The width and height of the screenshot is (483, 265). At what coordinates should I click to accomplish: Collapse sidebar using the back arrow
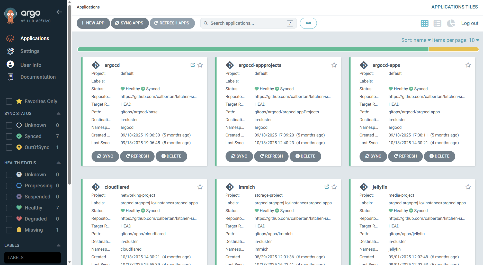[x=59, y=12]
